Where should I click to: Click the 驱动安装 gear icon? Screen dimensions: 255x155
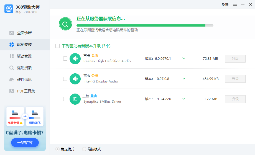click(12, 45)
